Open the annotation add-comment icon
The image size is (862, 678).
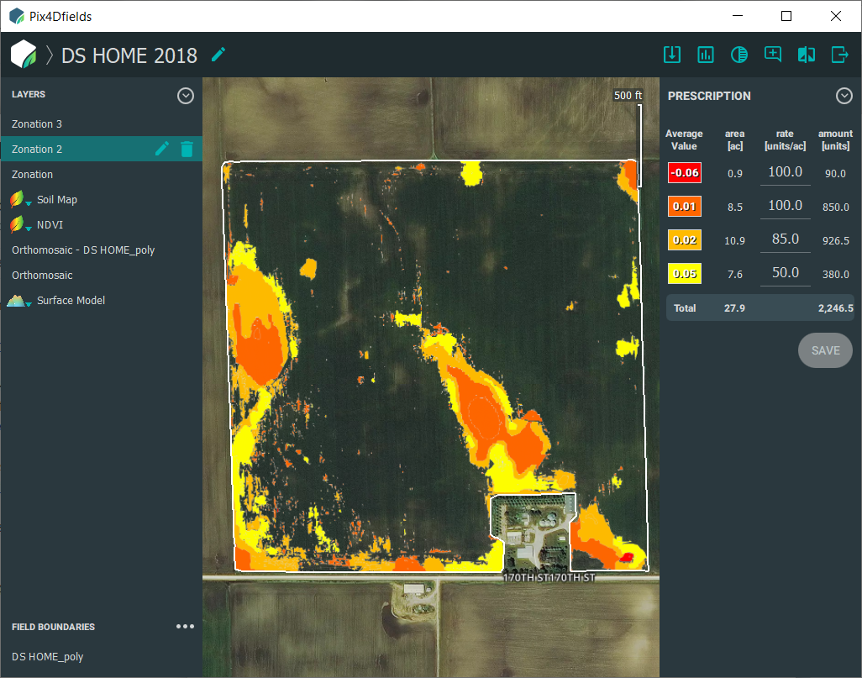pos(772,55)
